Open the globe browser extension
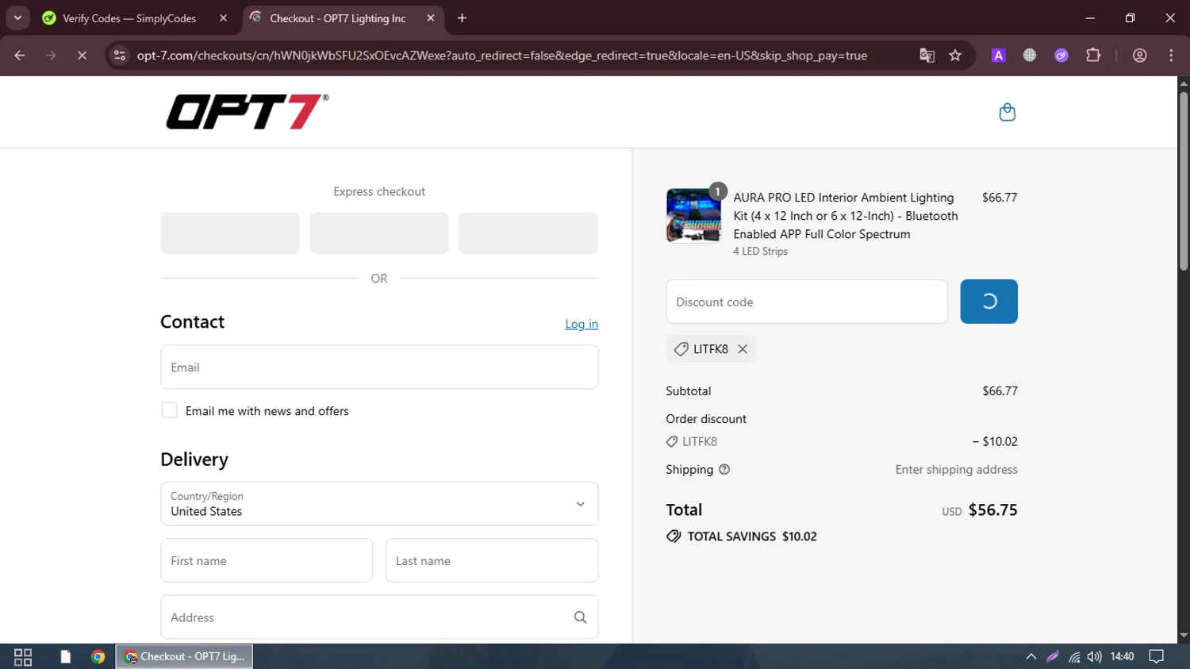The width and height of the screenshot is (1190, 669). 1029,56
